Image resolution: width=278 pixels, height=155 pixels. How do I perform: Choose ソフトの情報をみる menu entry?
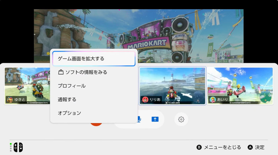[86, 72]
